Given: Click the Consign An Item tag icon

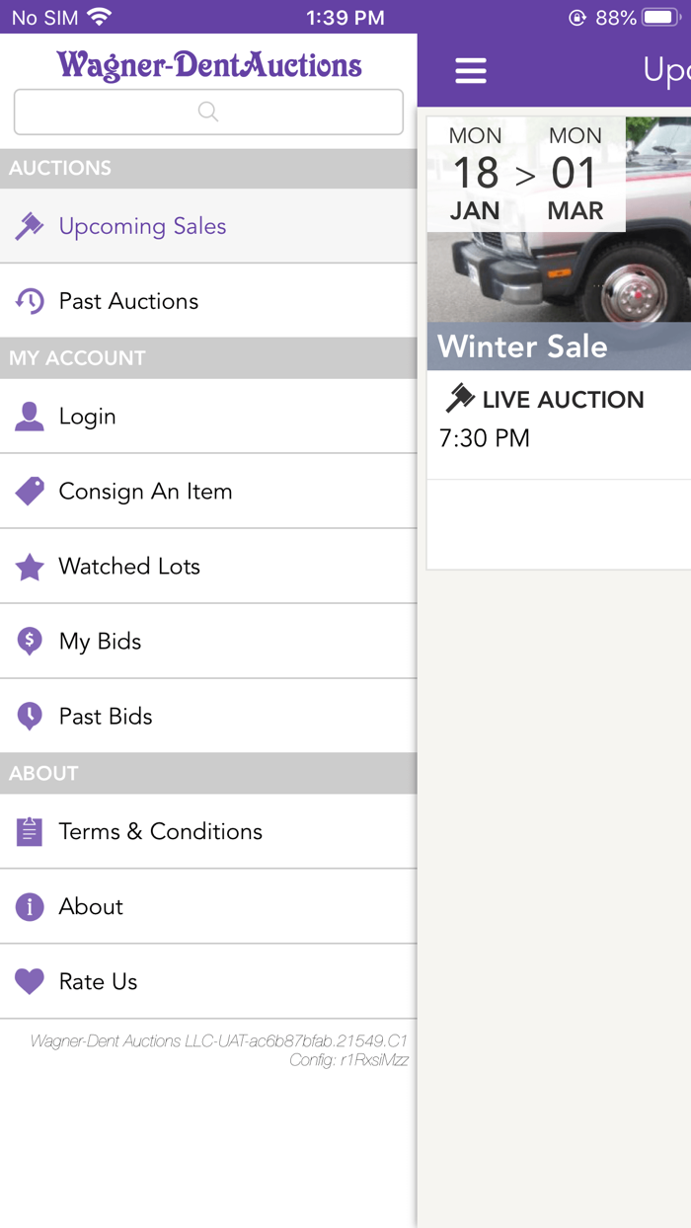Looking at the screenshot, I should [x=30, y=491].
